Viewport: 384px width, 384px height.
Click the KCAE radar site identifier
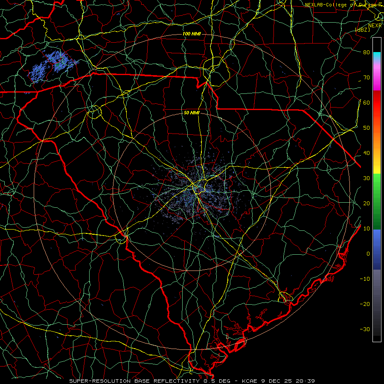250,381
